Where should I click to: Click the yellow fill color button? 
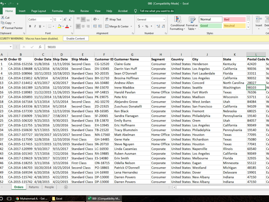tap(59, 26)
